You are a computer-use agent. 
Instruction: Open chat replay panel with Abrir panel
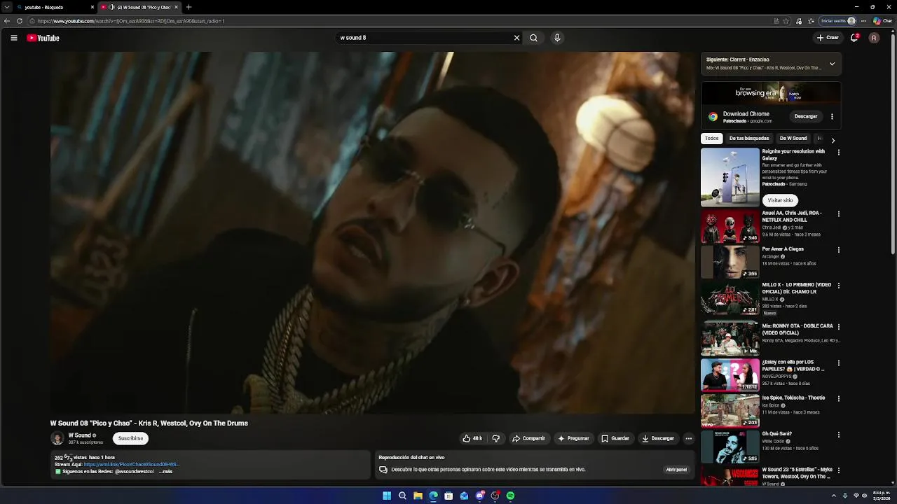(x=676, y=470)
